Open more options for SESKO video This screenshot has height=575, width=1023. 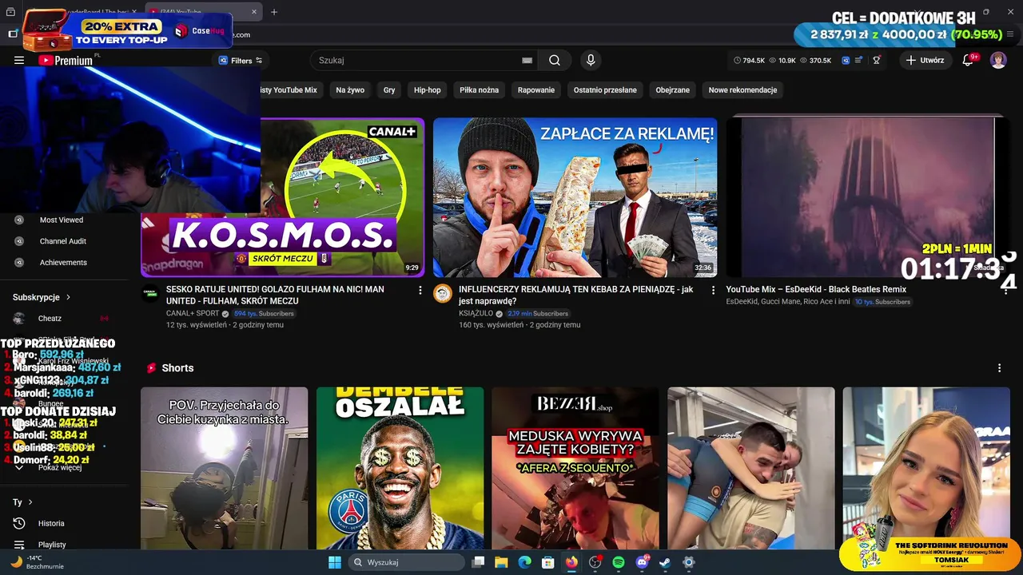[420, 291]
